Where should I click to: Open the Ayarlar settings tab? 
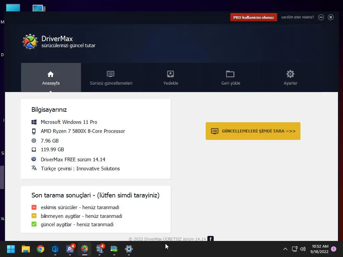coord(290,78)
